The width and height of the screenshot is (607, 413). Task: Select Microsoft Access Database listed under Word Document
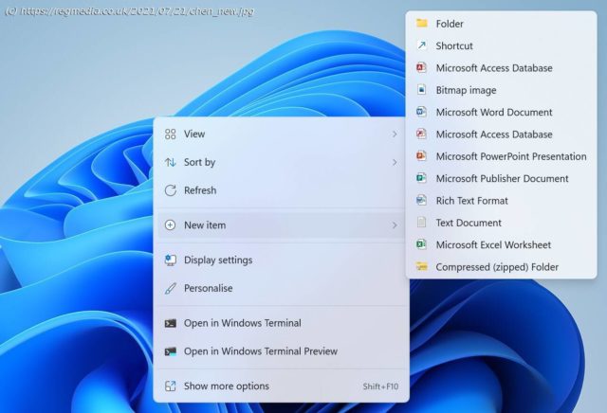click(502, 135)
